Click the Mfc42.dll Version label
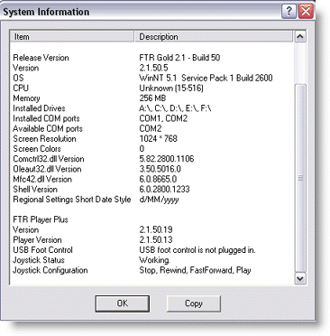Screen dimensions: 330x336 pos(42,179)
